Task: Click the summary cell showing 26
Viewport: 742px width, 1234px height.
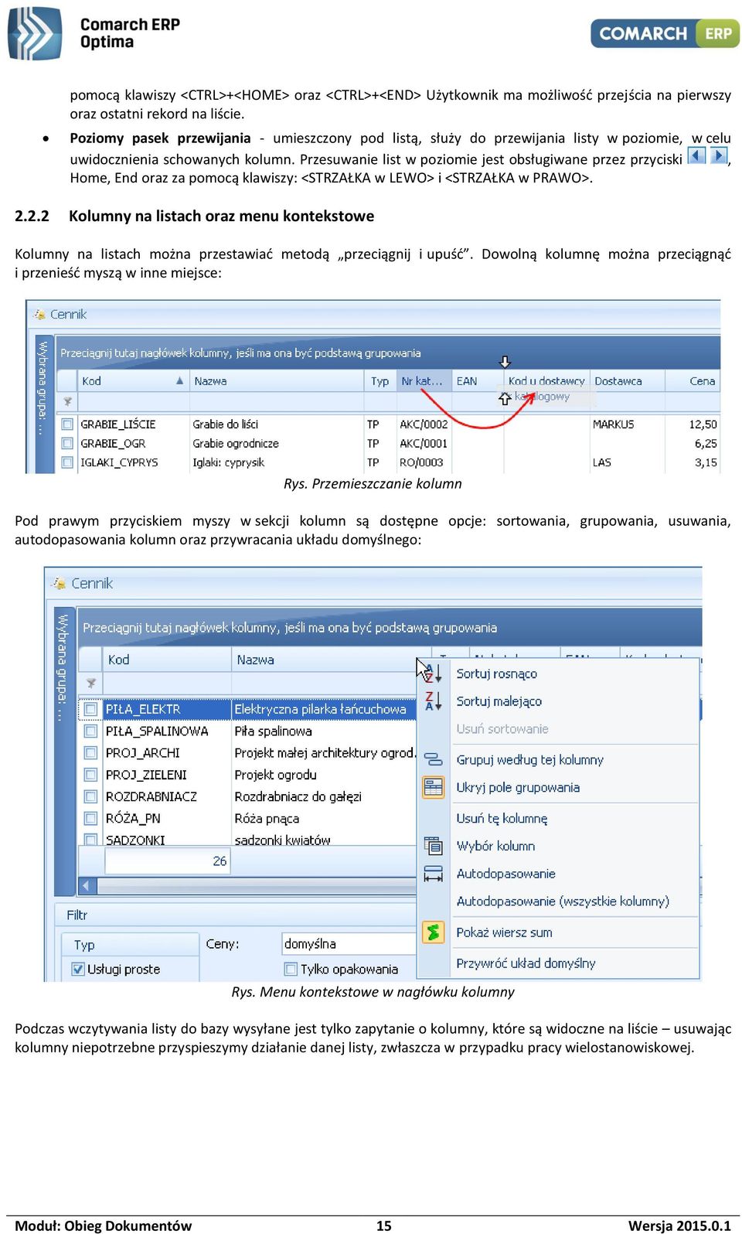Action: pyautogui.click(x=166, y=861)
